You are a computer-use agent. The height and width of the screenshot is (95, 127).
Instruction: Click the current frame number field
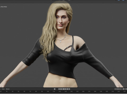click(x=118, y=89)
